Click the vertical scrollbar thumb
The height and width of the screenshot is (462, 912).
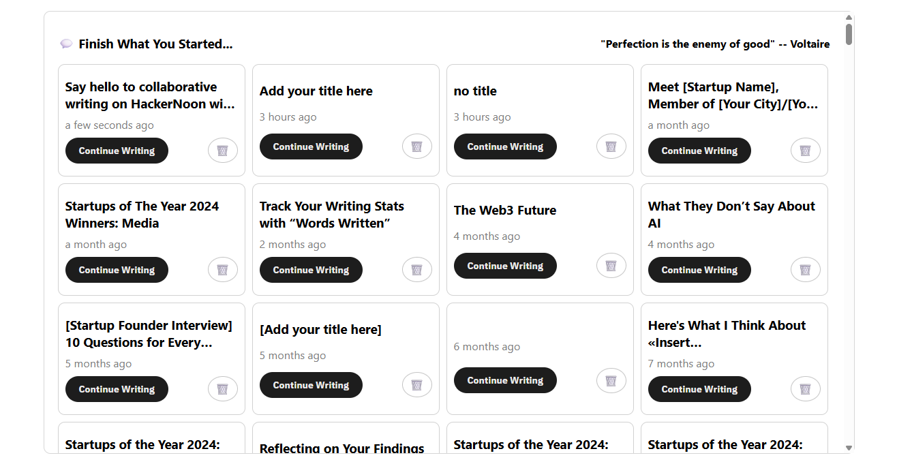[849, 34]
